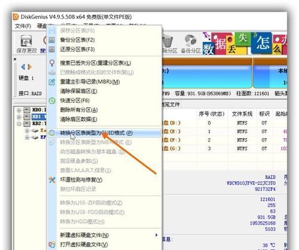Screen dimensions: 299x250
Task: Click the HD0 disk drive icon
Action: 27,110
